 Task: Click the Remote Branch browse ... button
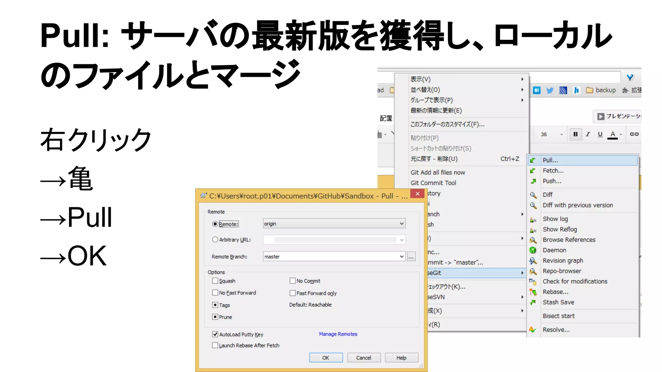411,257
